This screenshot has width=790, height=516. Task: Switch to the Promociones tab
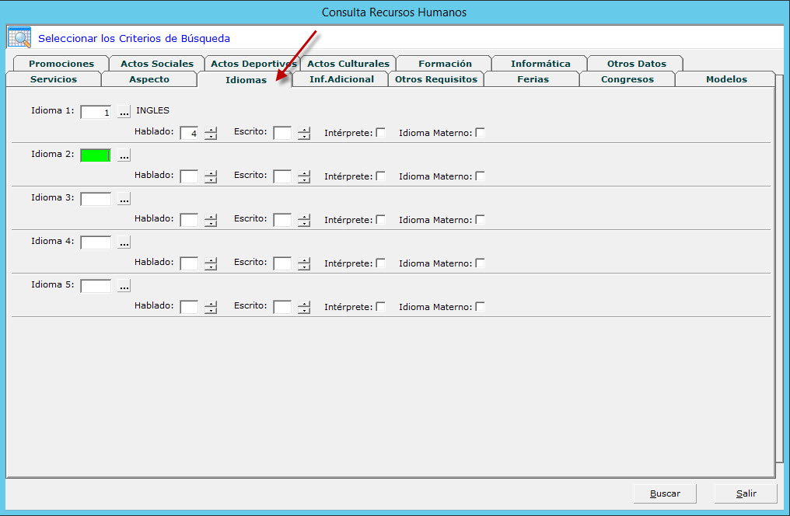pyautogui.click(x=61, y=64)
